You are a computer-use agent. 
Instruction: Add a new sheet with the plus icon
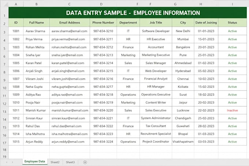tap(85, 162)
